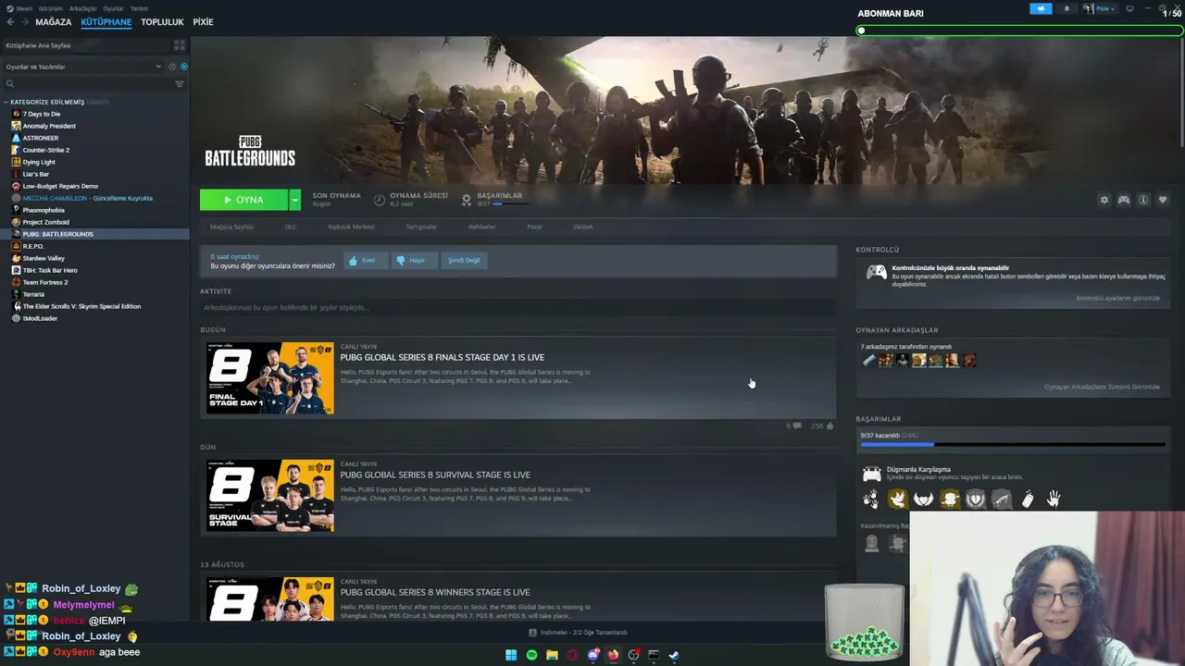Open Finals Stage Day 1 thumbnail
Viewport: 1185px width, 666px height.
click(269, 378)
